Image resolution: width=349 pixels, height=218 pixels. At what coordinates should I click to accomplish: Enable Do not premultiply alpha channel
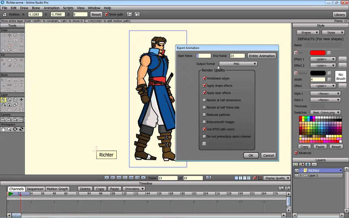click(x=204, y=137)
